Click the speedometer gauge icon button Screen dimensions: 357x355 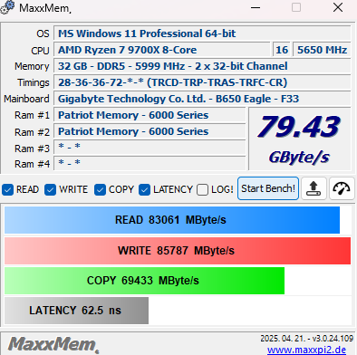tap(342, 188)
